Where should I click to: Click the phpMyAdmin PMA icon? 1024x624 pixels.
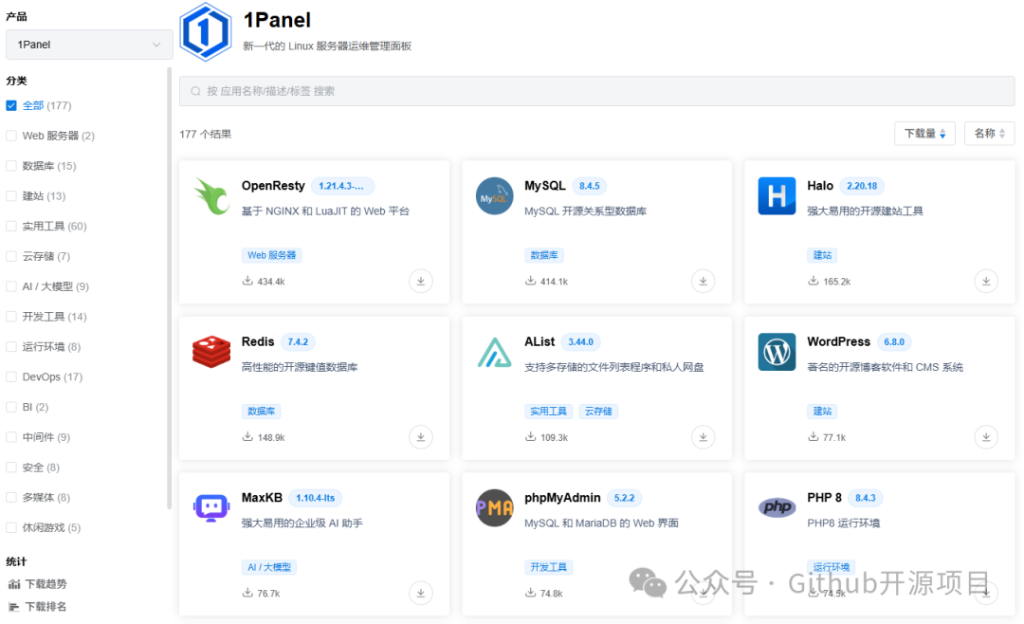[x=494, y=507]
